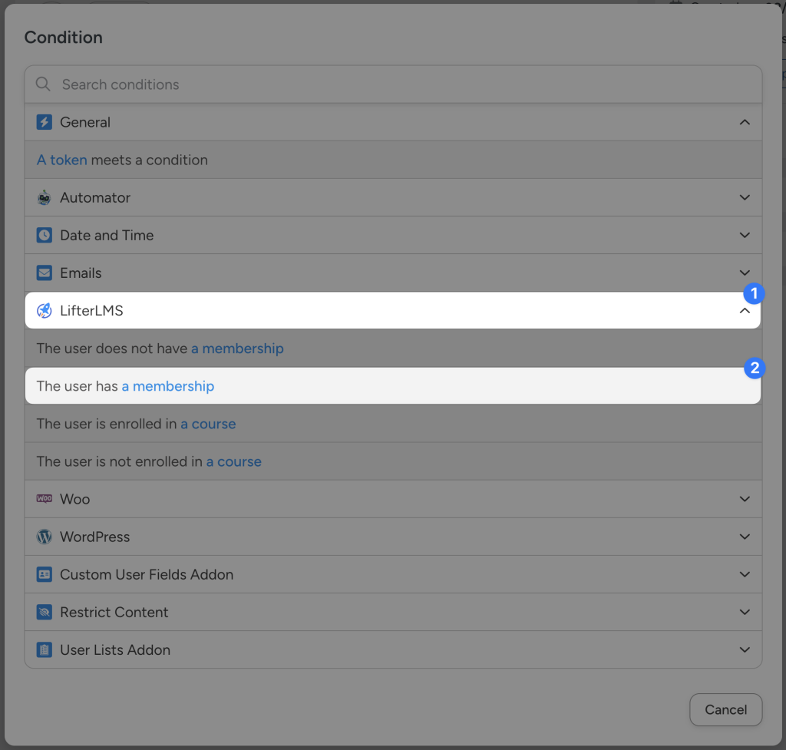Click the Automator robot icon
The width and height of the screenshot is (786, 750).
[x=44, y=197]
